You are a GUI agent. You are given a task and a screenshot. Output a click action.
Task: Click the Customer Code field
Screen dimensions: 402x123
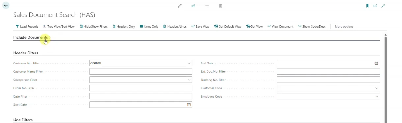[328, 88]
